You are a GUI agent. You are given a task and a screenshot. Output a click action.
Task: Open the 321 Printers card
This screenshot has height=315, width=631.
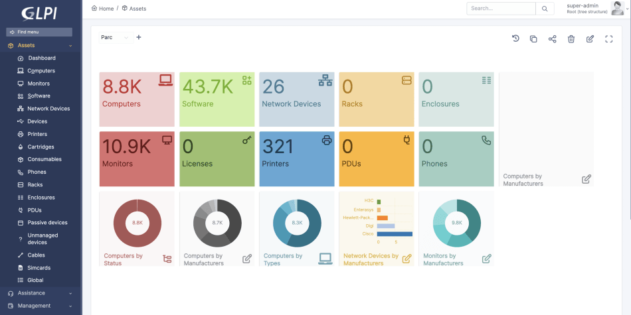(297, 159)
